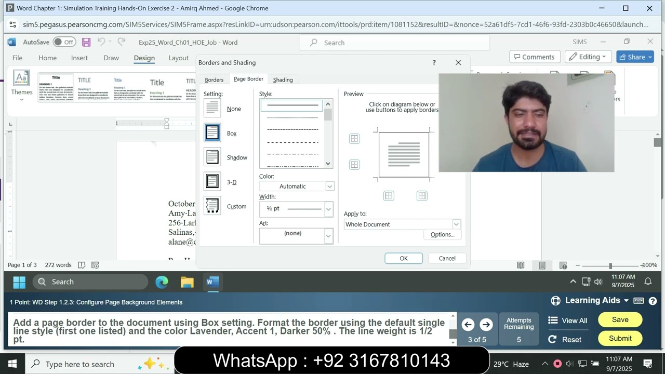Viewport: 665px width, 374px height.
Task: Toggle AutoSave switch off/on
Action: click(64, 42)
